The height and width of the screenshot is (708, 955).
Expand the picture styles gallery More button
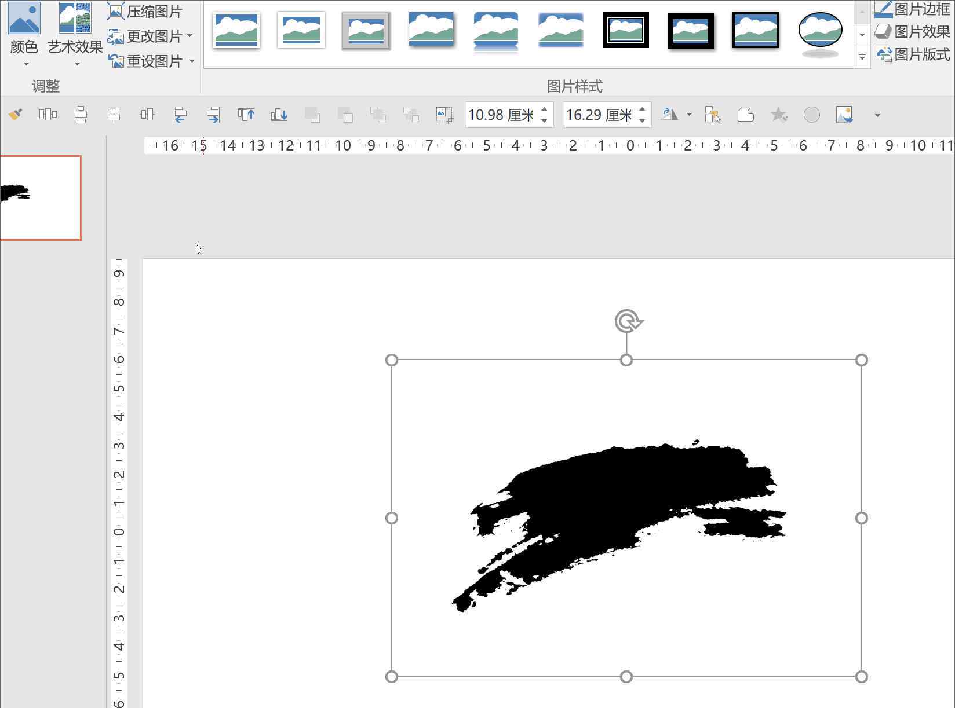point(862,57)
